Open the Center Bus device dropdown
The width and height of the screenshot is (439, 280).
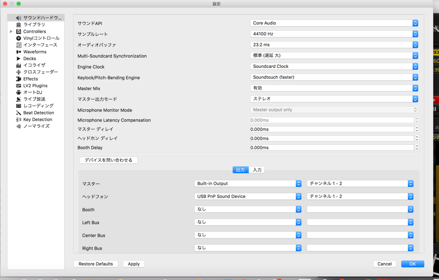(x=248, y=235)
